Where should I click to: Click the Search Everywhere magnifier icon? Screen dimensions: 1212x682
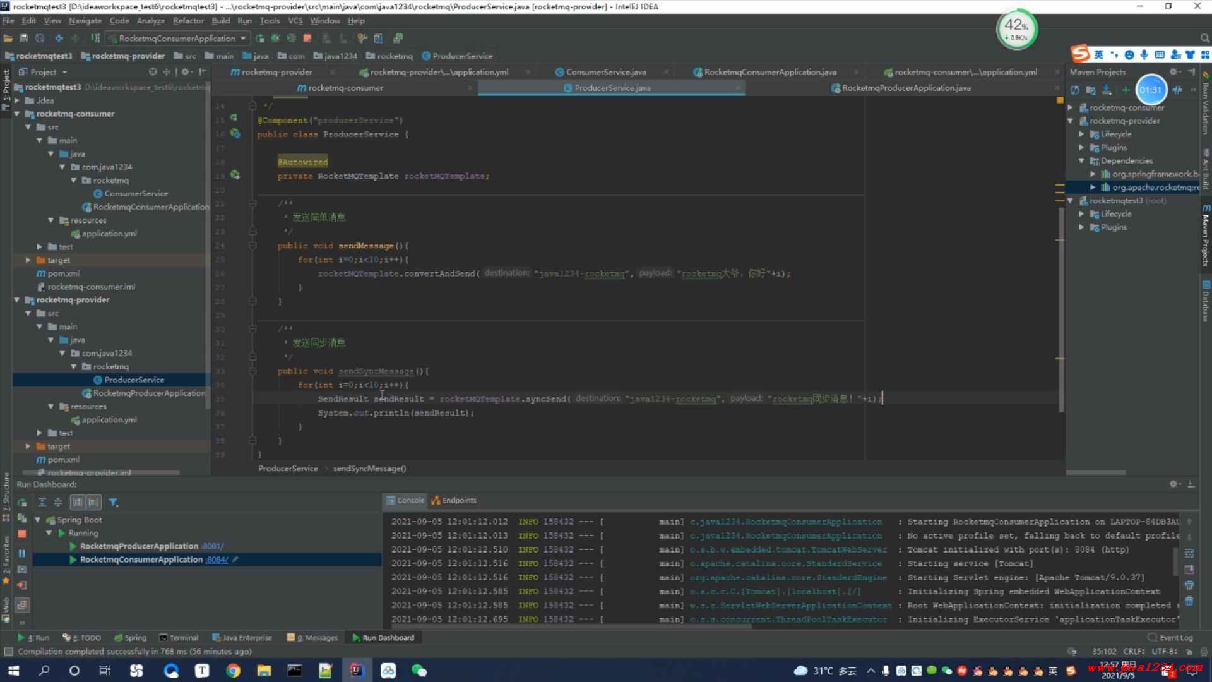(1204, 39)
